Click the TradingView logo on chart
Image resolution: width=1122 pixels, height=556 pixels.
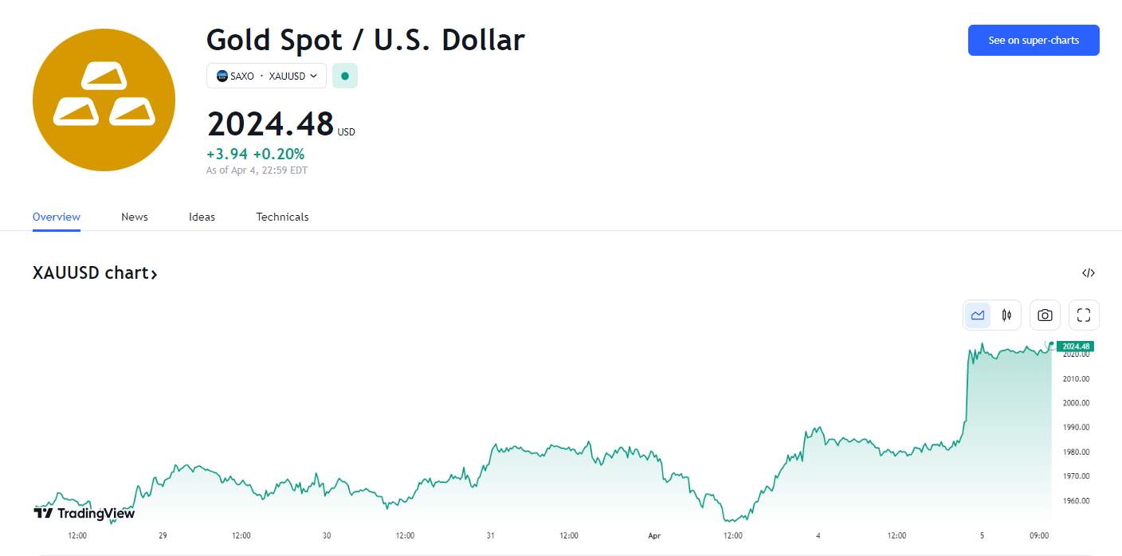click(x=84, y=513)
